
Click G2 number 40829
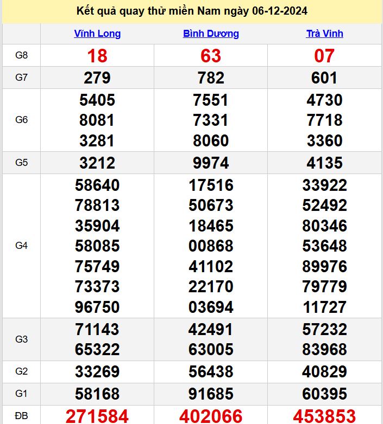tap(324, 371)
